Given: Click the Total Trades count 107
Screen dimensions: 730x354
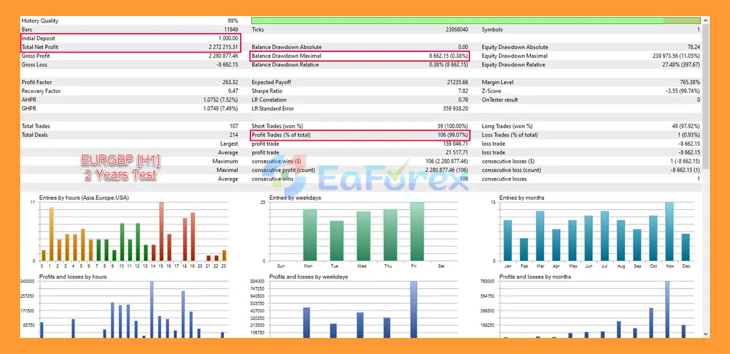Looking at the screenshot, I should pos(233,126).
